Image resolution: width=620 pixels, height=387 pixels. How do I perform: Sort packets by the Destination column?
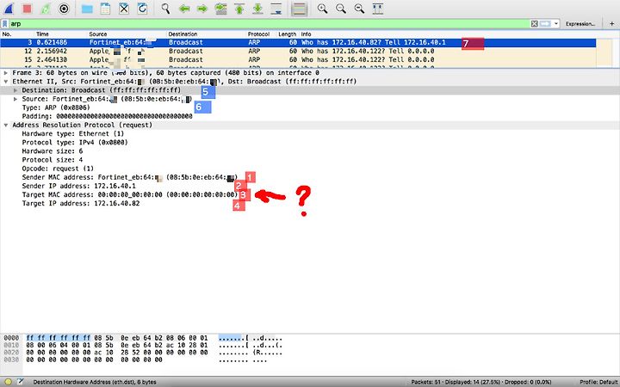pyautogui.click(x=183, y=34)
